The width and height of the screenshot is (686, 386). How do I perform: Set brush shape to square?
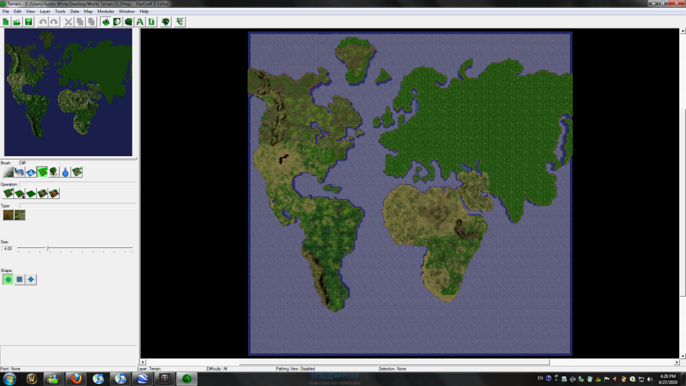coord(19,279)
